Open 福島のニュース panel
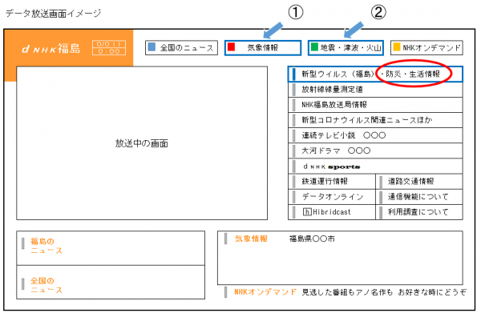 (x=111, y=248)
